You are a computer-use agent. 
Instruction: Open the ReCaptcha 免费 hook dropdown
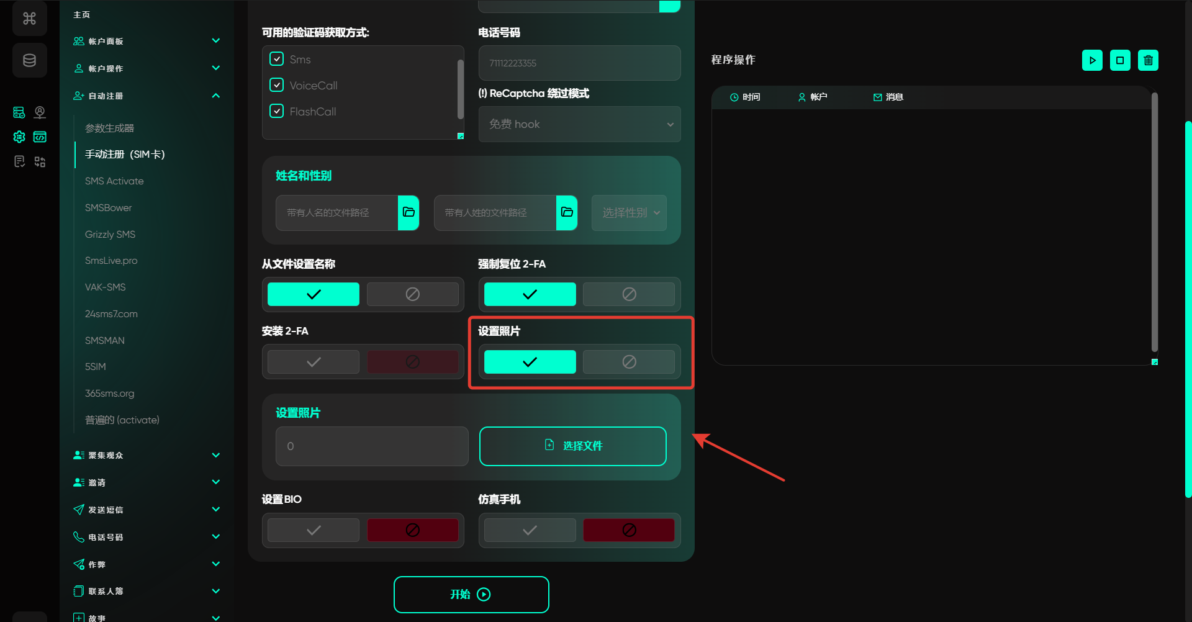point(579,124)
